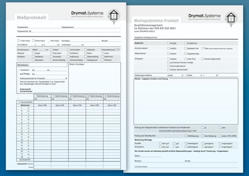Tick the Ziegel material checkbox
The height and width of the screenshot is (176, 249).
(32, 53)
